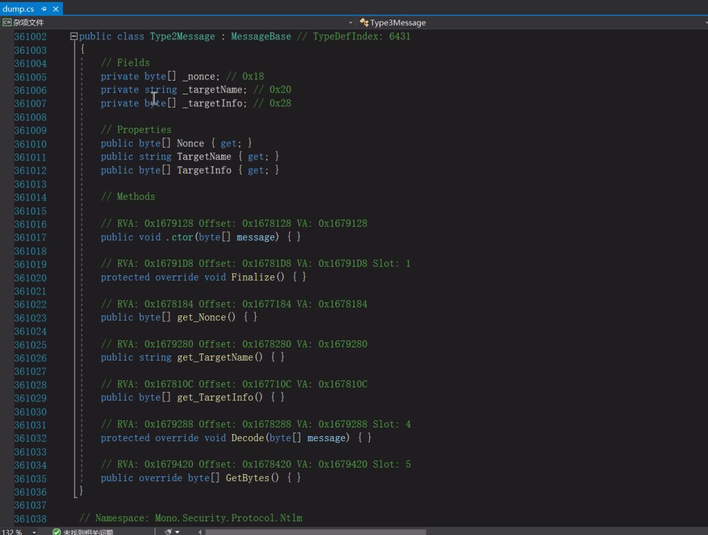Click the MessageBase base class name
708x535 pixels.
[x=260, y=37]
